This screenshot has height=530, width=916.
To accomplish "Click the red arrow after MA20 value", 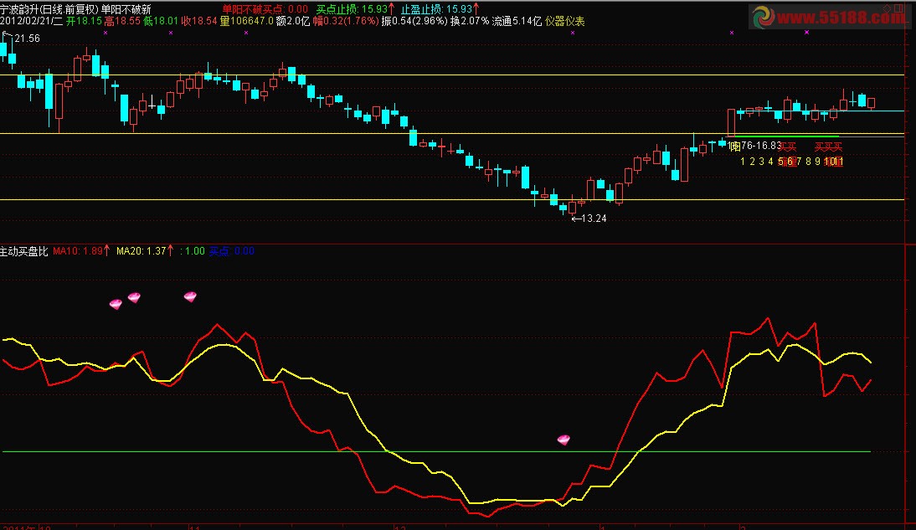I will click(170, 250).
